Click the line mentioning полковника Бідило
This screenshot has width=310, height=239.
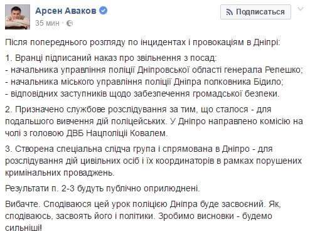[144, 82]
